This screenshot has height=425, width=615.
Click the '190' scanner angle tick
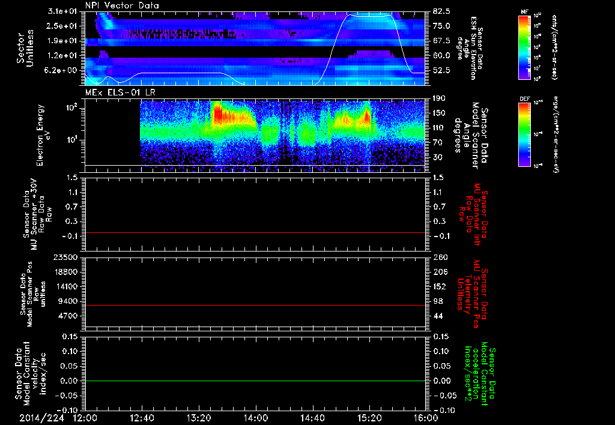[x=440, y=98]
